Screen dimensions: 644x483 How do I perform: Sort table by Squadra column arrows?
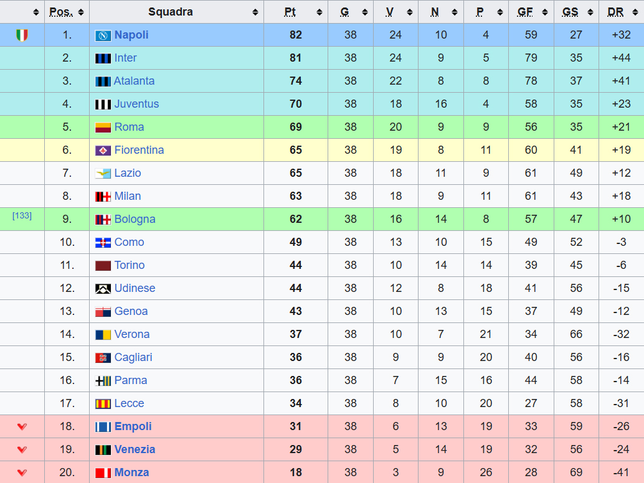pyautogui.click(x=255, y=12)
